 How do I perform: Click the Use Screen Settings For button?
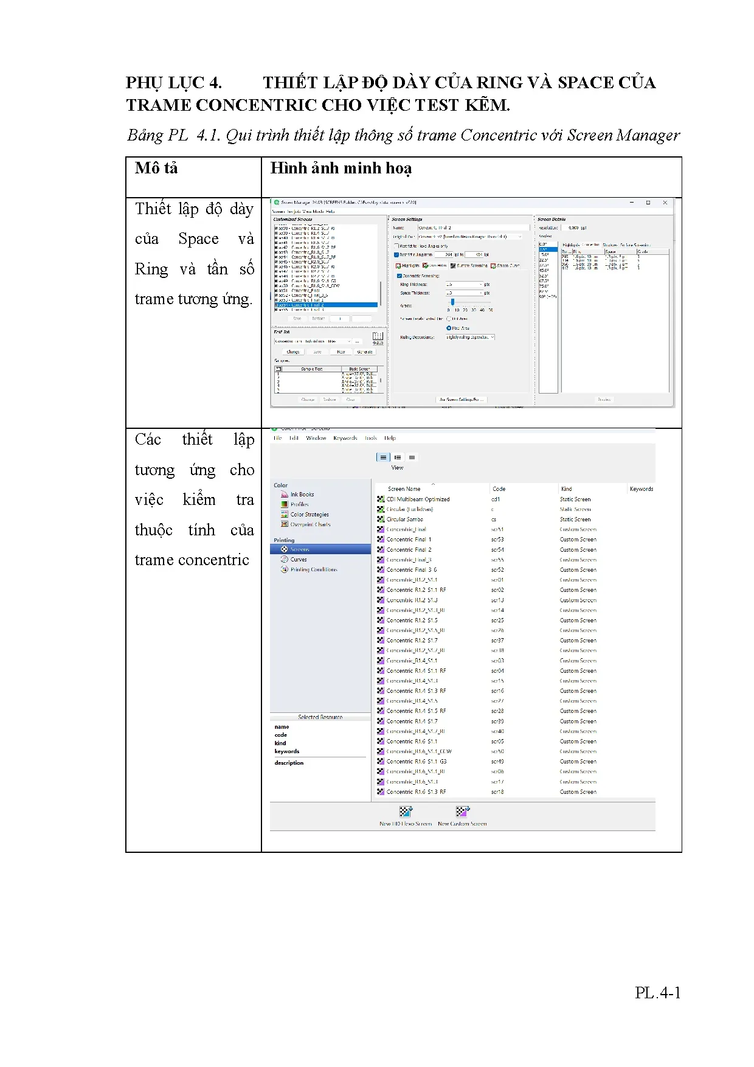(x=460, y=400)
